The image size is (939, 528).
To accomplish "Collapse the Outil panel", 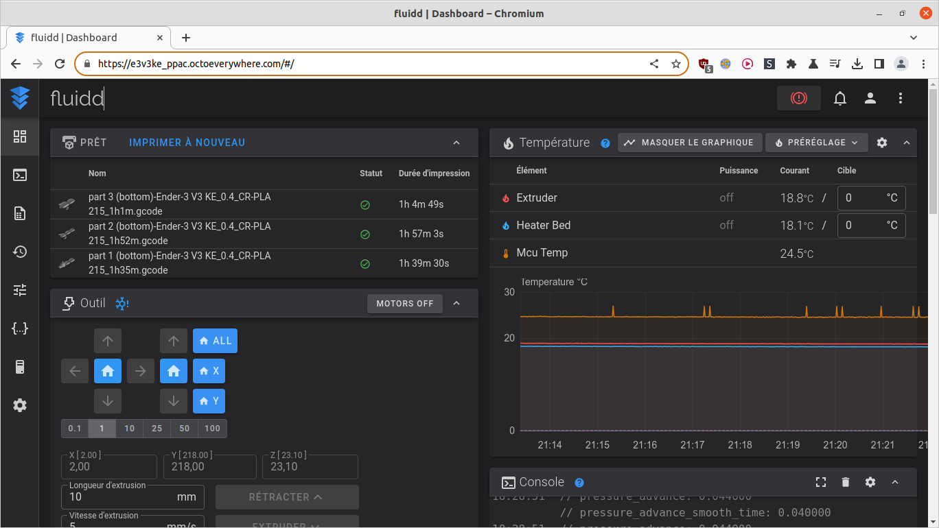I will click(x=456, y=303).
